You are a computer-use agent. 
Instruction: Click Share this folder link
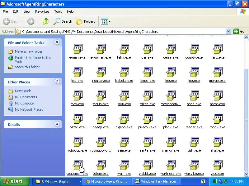click(x=27, y=67)
